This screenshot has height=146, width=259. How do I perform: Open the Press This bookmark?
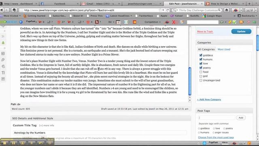pos(95,16)
